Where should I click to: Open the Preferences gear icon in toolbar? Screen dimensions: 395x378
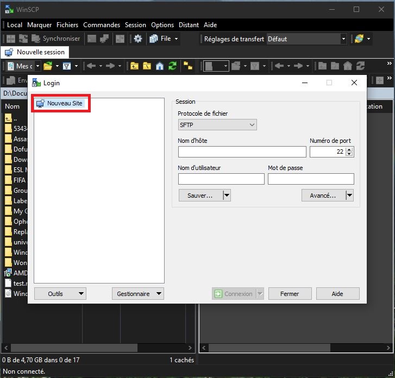[x=138, y=39]
